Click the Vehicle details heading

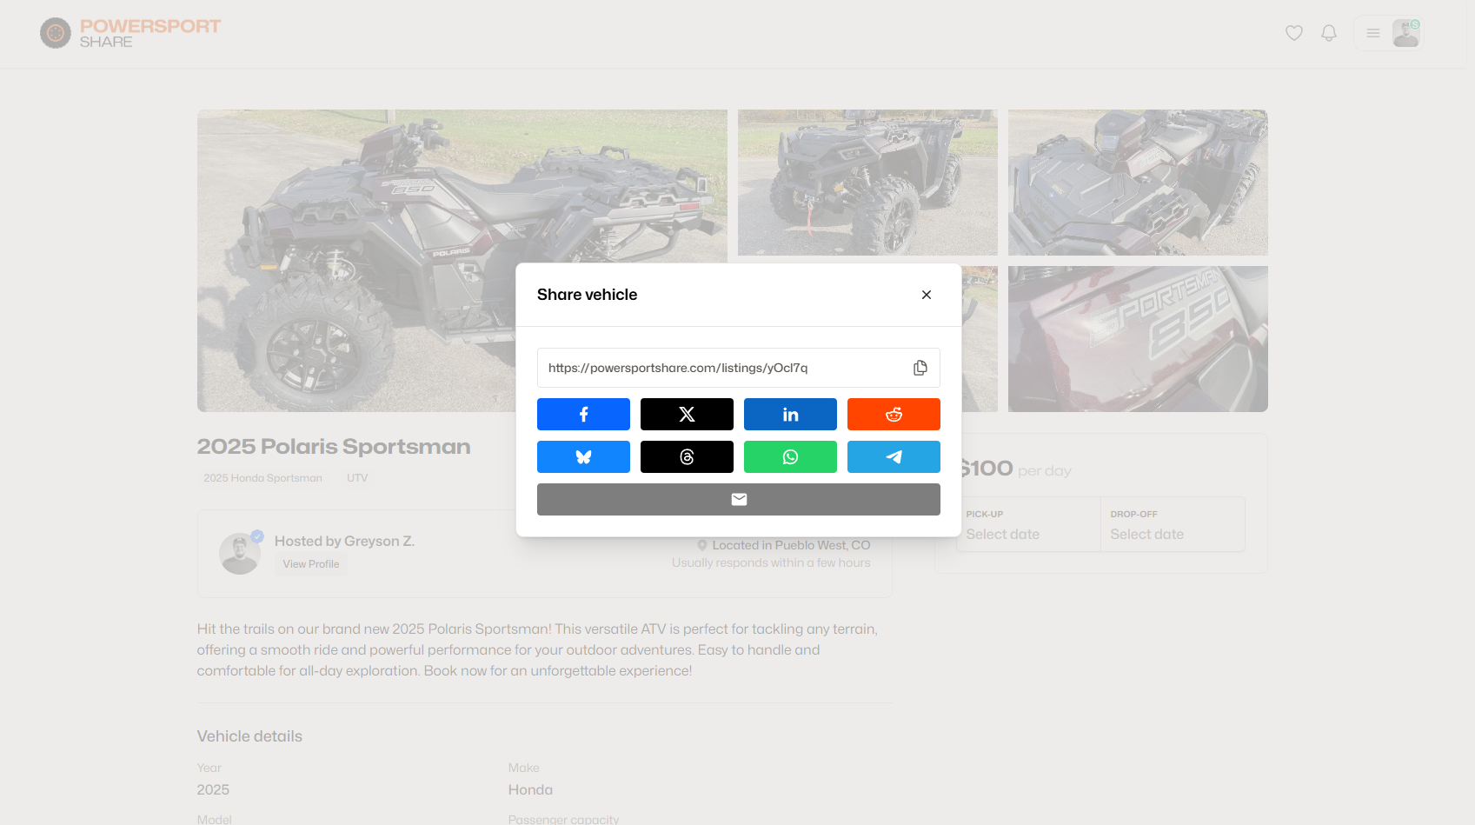pyautogui.click(x=249, y=736)
